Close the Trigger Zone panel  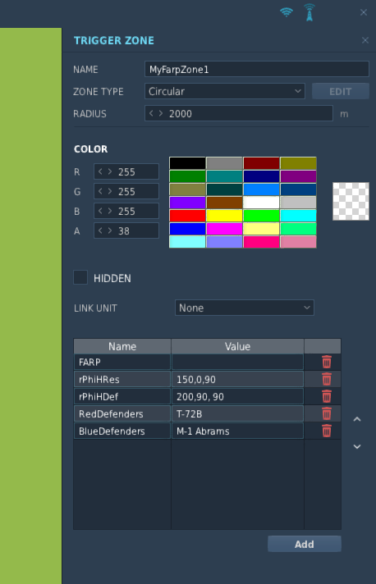click(x=365, y=40)
